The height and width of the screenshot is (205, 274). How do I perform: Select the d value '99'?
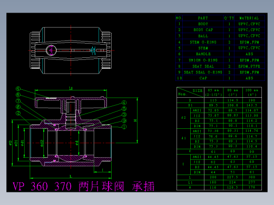tap(252, 151)
